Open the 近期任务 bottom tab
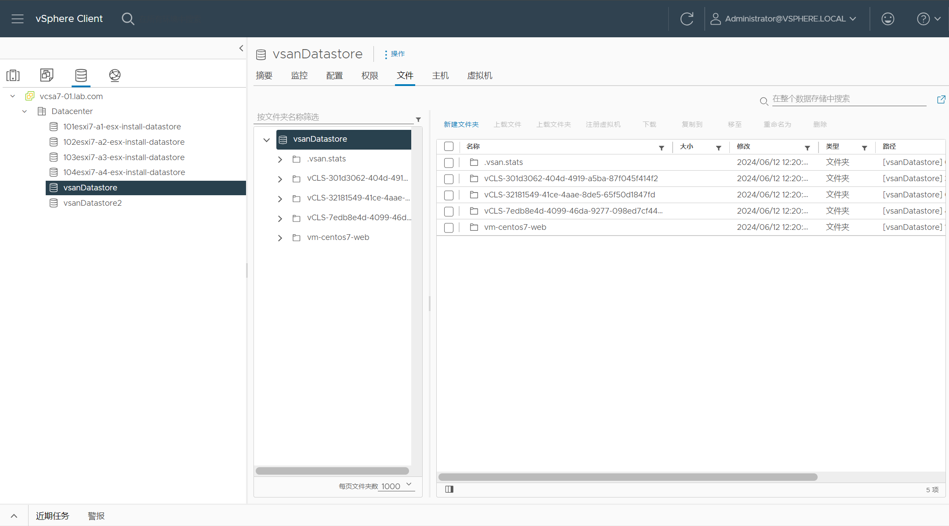Viewport: 949px width, 526px height. coord(52,516)
